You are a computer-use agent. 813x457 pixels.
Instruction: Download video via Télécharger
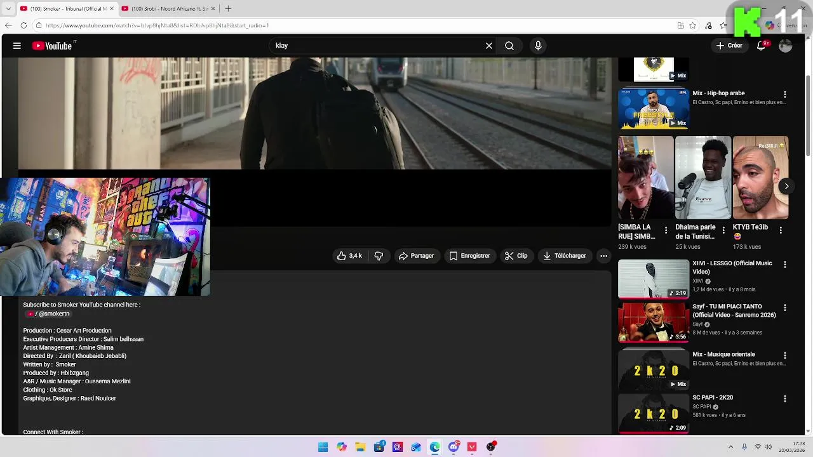[x=565, y=256]
